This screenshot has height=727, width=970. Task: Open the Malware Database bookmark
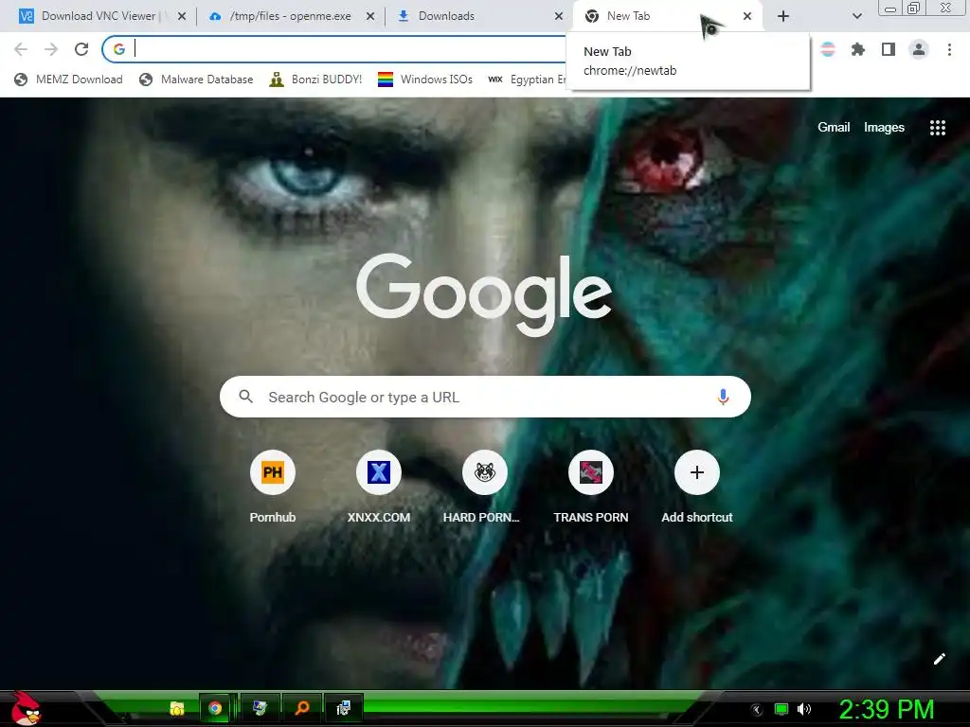197,80
